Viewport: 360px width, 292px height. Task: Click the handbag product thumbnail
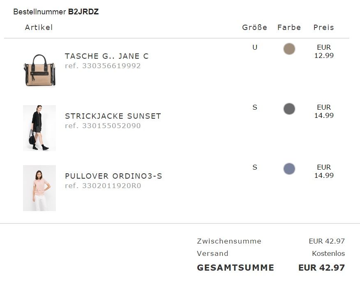tap(39, 69)
